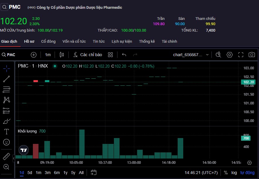Screen dimensions: 259x179
Task: Open the Fibonacci retracement tool
Action: [x=6, y=89]
